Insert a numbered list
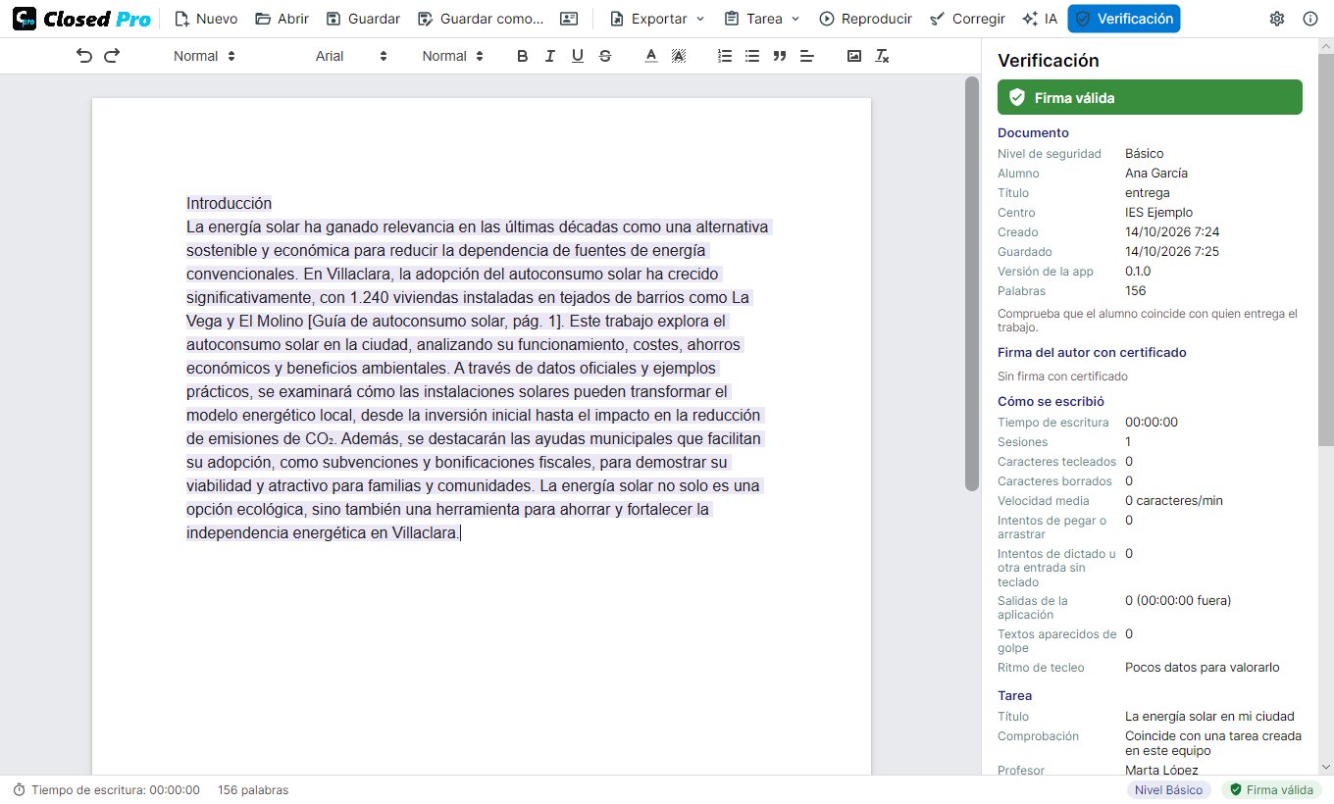This screenshot has width=1334, height=804. click(x=725, y=56)
